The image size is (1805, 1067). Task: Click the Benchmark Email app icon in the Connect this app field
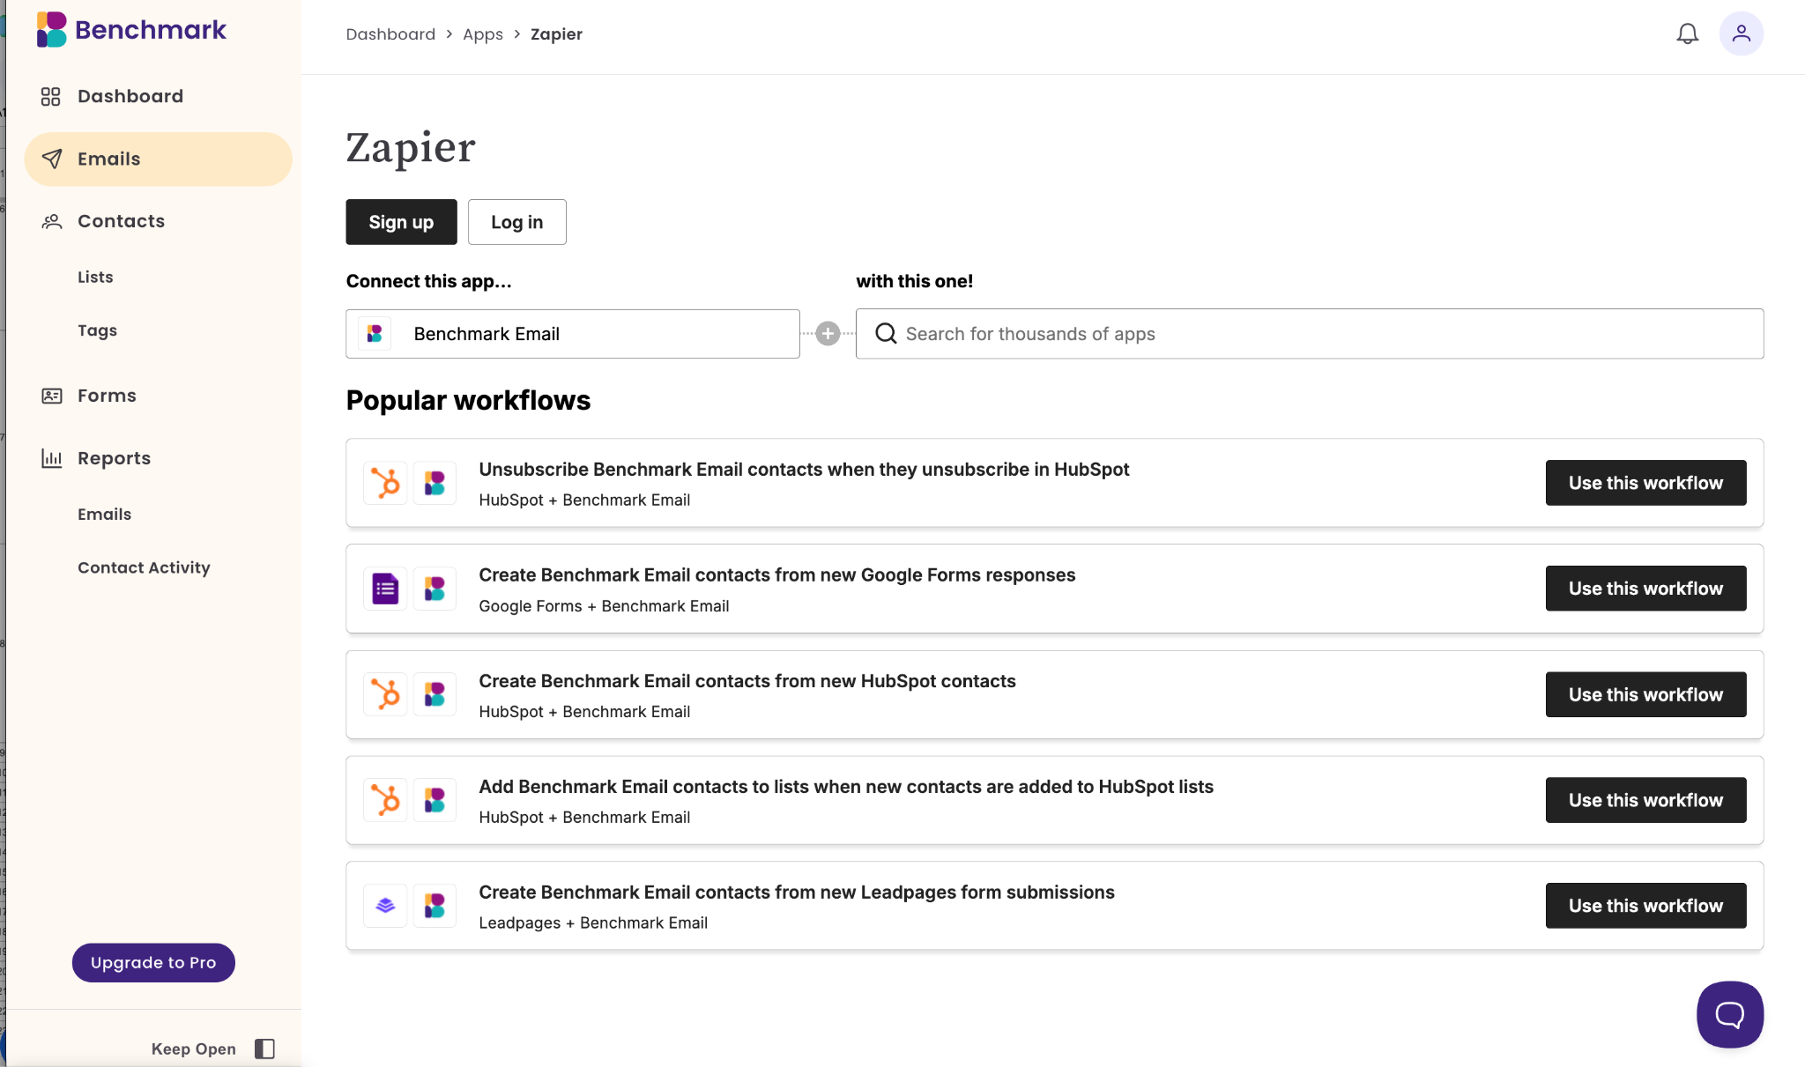coord(375,334)
